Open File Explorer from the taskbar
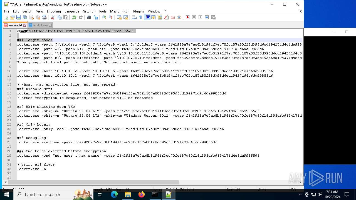 pos(128,194)
